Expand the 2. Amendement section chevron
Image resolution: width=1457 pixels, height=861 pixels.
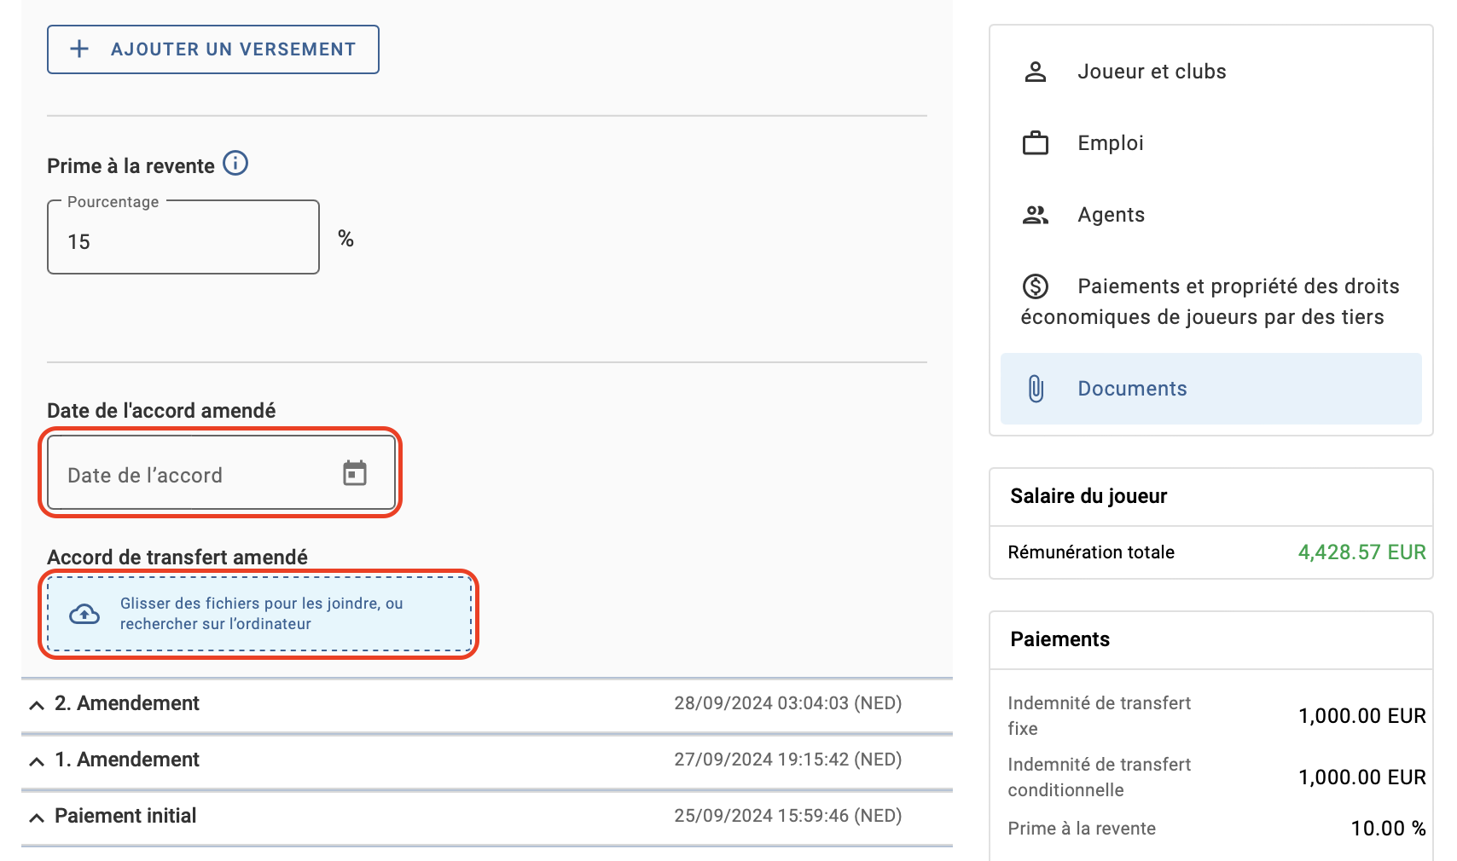[37, 705]
